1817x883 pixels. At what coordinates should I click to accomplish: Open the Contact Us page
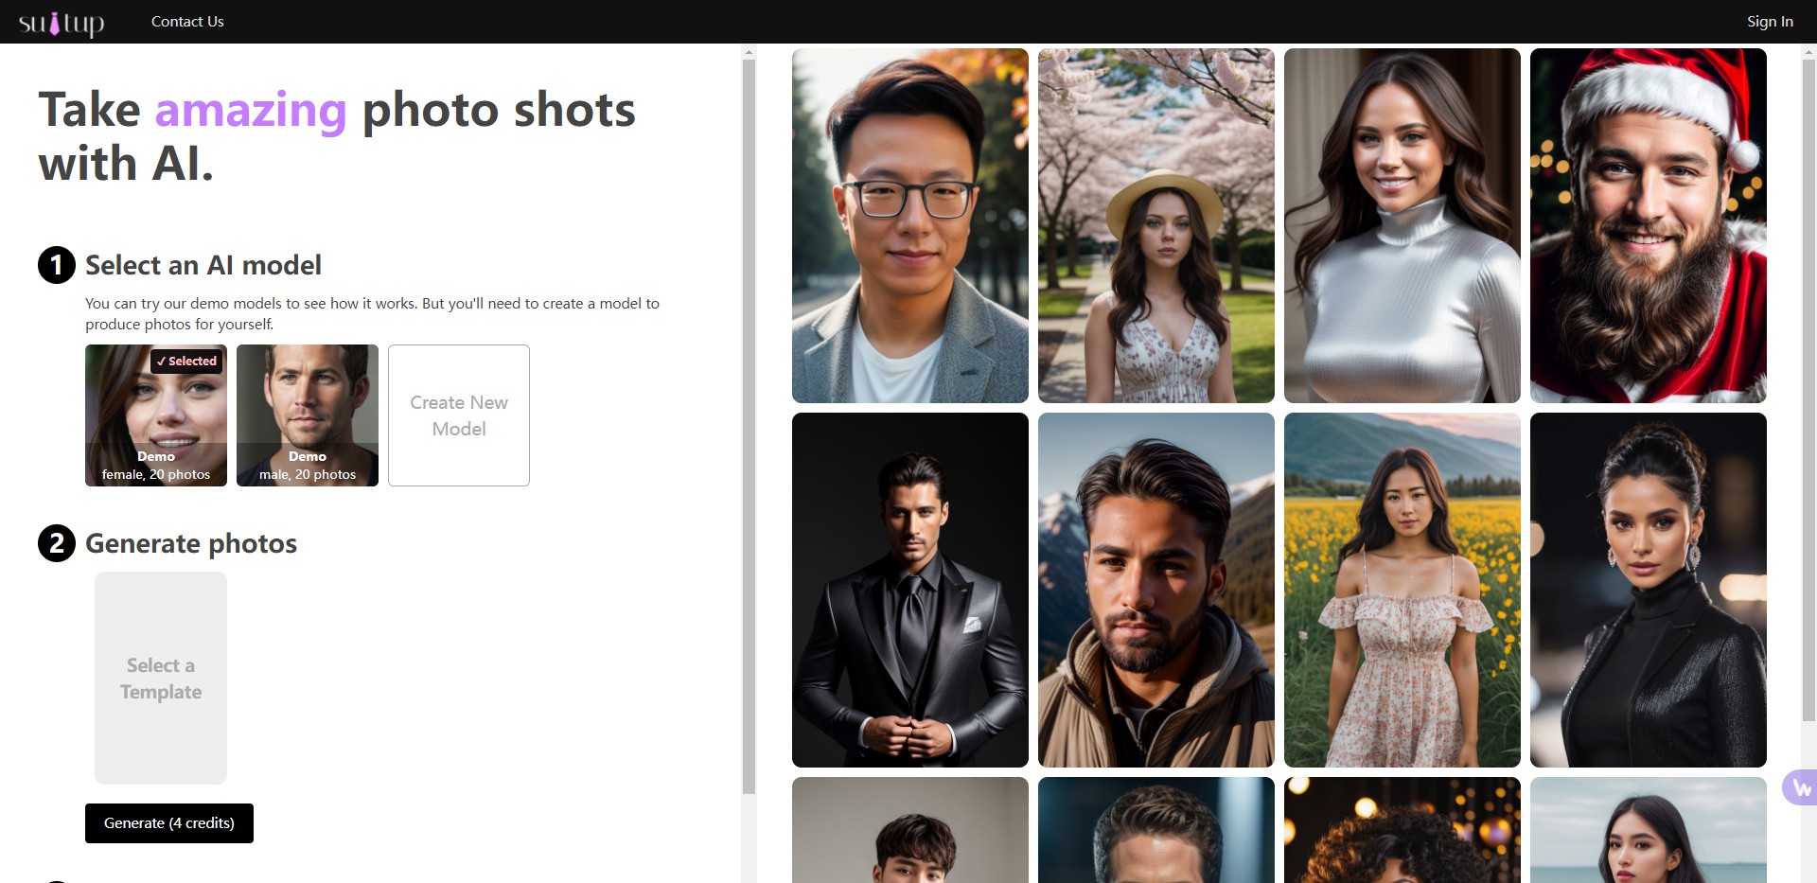click(186, 21)
